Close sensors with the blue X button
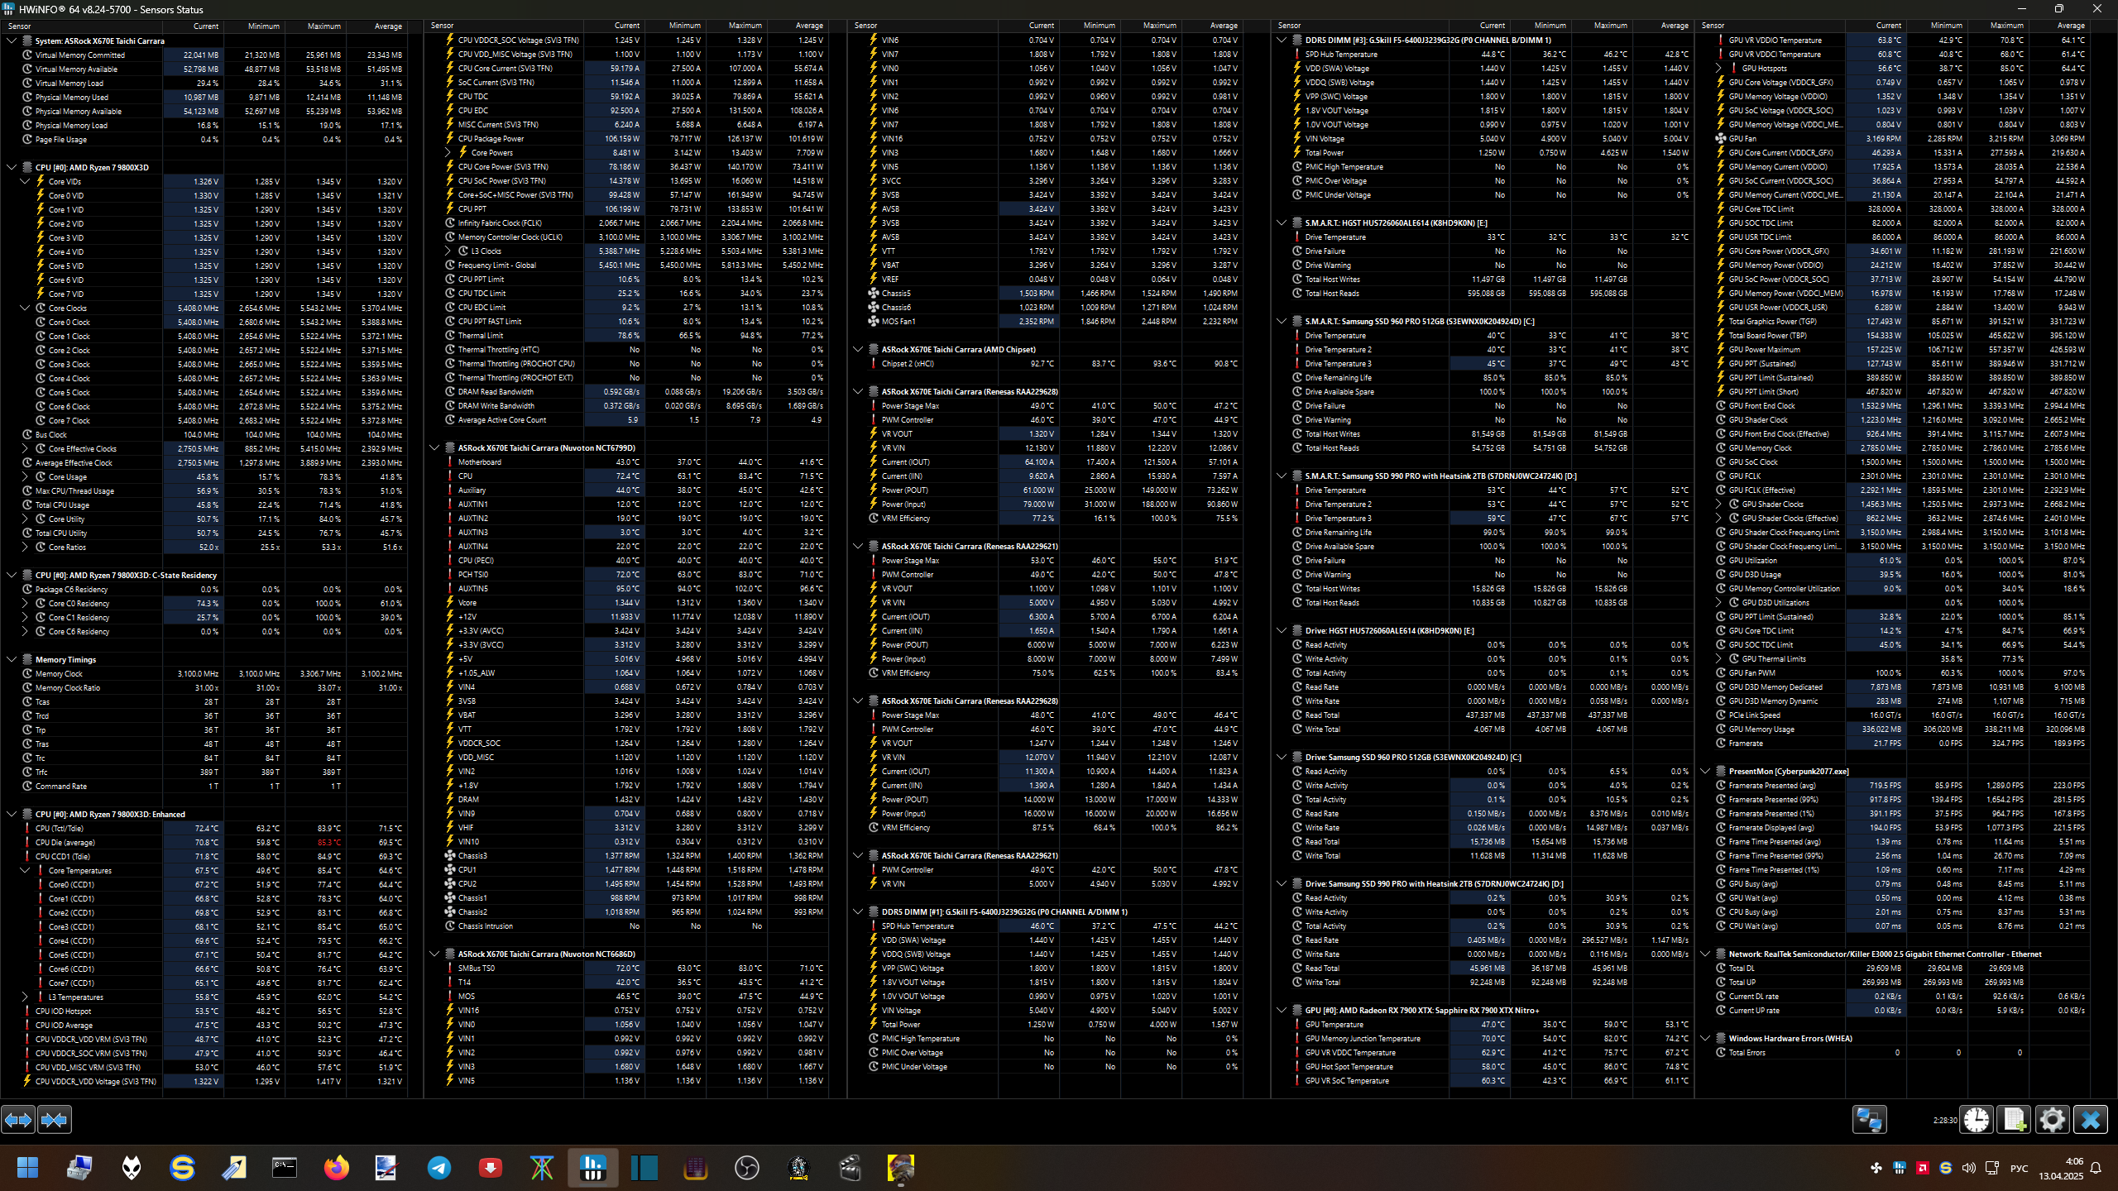 2090,1120
